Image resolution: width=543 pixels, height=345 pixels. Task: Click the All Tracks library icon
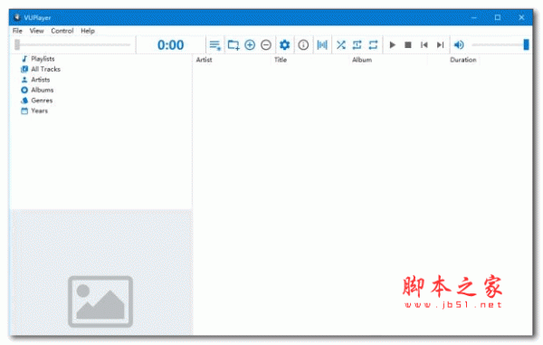coord(24,70)
